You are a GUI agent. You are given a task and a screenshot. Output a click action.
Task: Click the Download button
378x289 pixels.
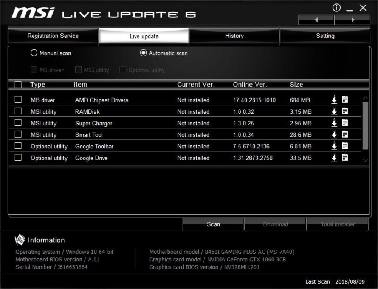[x=275, y=224]
